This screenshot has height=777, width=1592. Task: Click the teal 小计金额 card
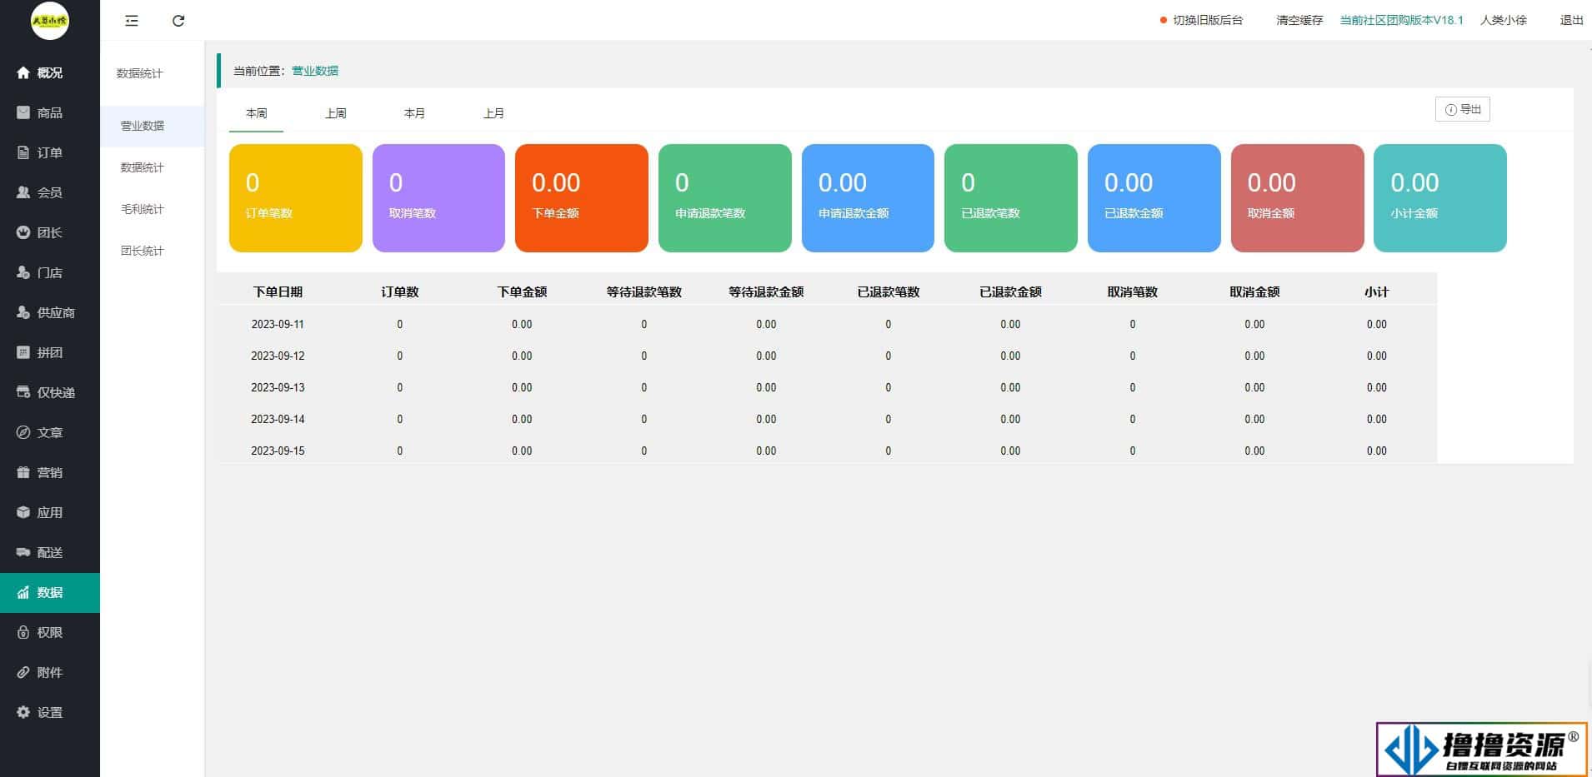(1440, 198)
